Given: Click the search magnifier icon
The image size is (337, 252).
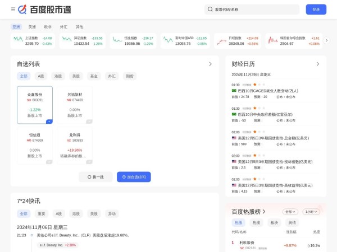Looking at the screenshot, I should pyautogui.click(x=210, y=10).
